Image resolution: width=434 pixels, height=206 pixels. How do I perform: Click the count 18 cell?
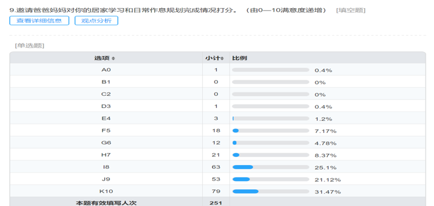(x=216, y=131)
